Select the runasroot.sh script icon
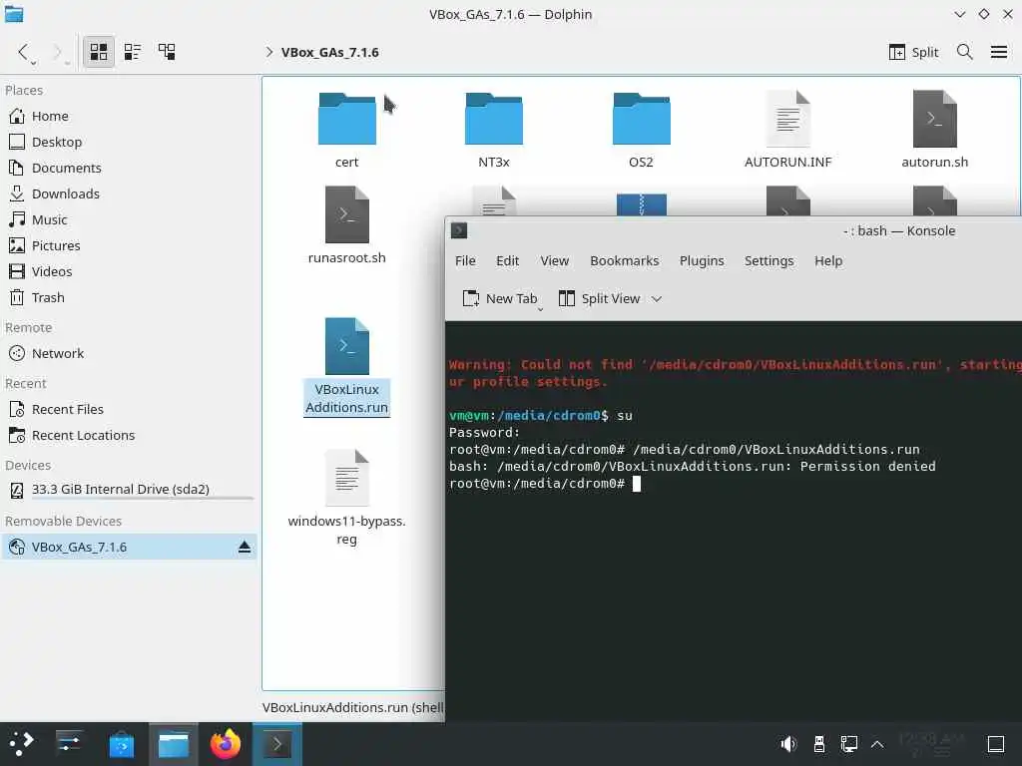 346,215
